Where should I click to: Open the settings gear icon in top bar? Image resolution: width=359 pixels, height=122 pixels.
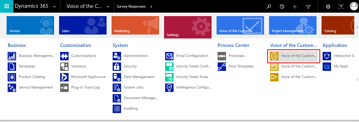point(328,7)
